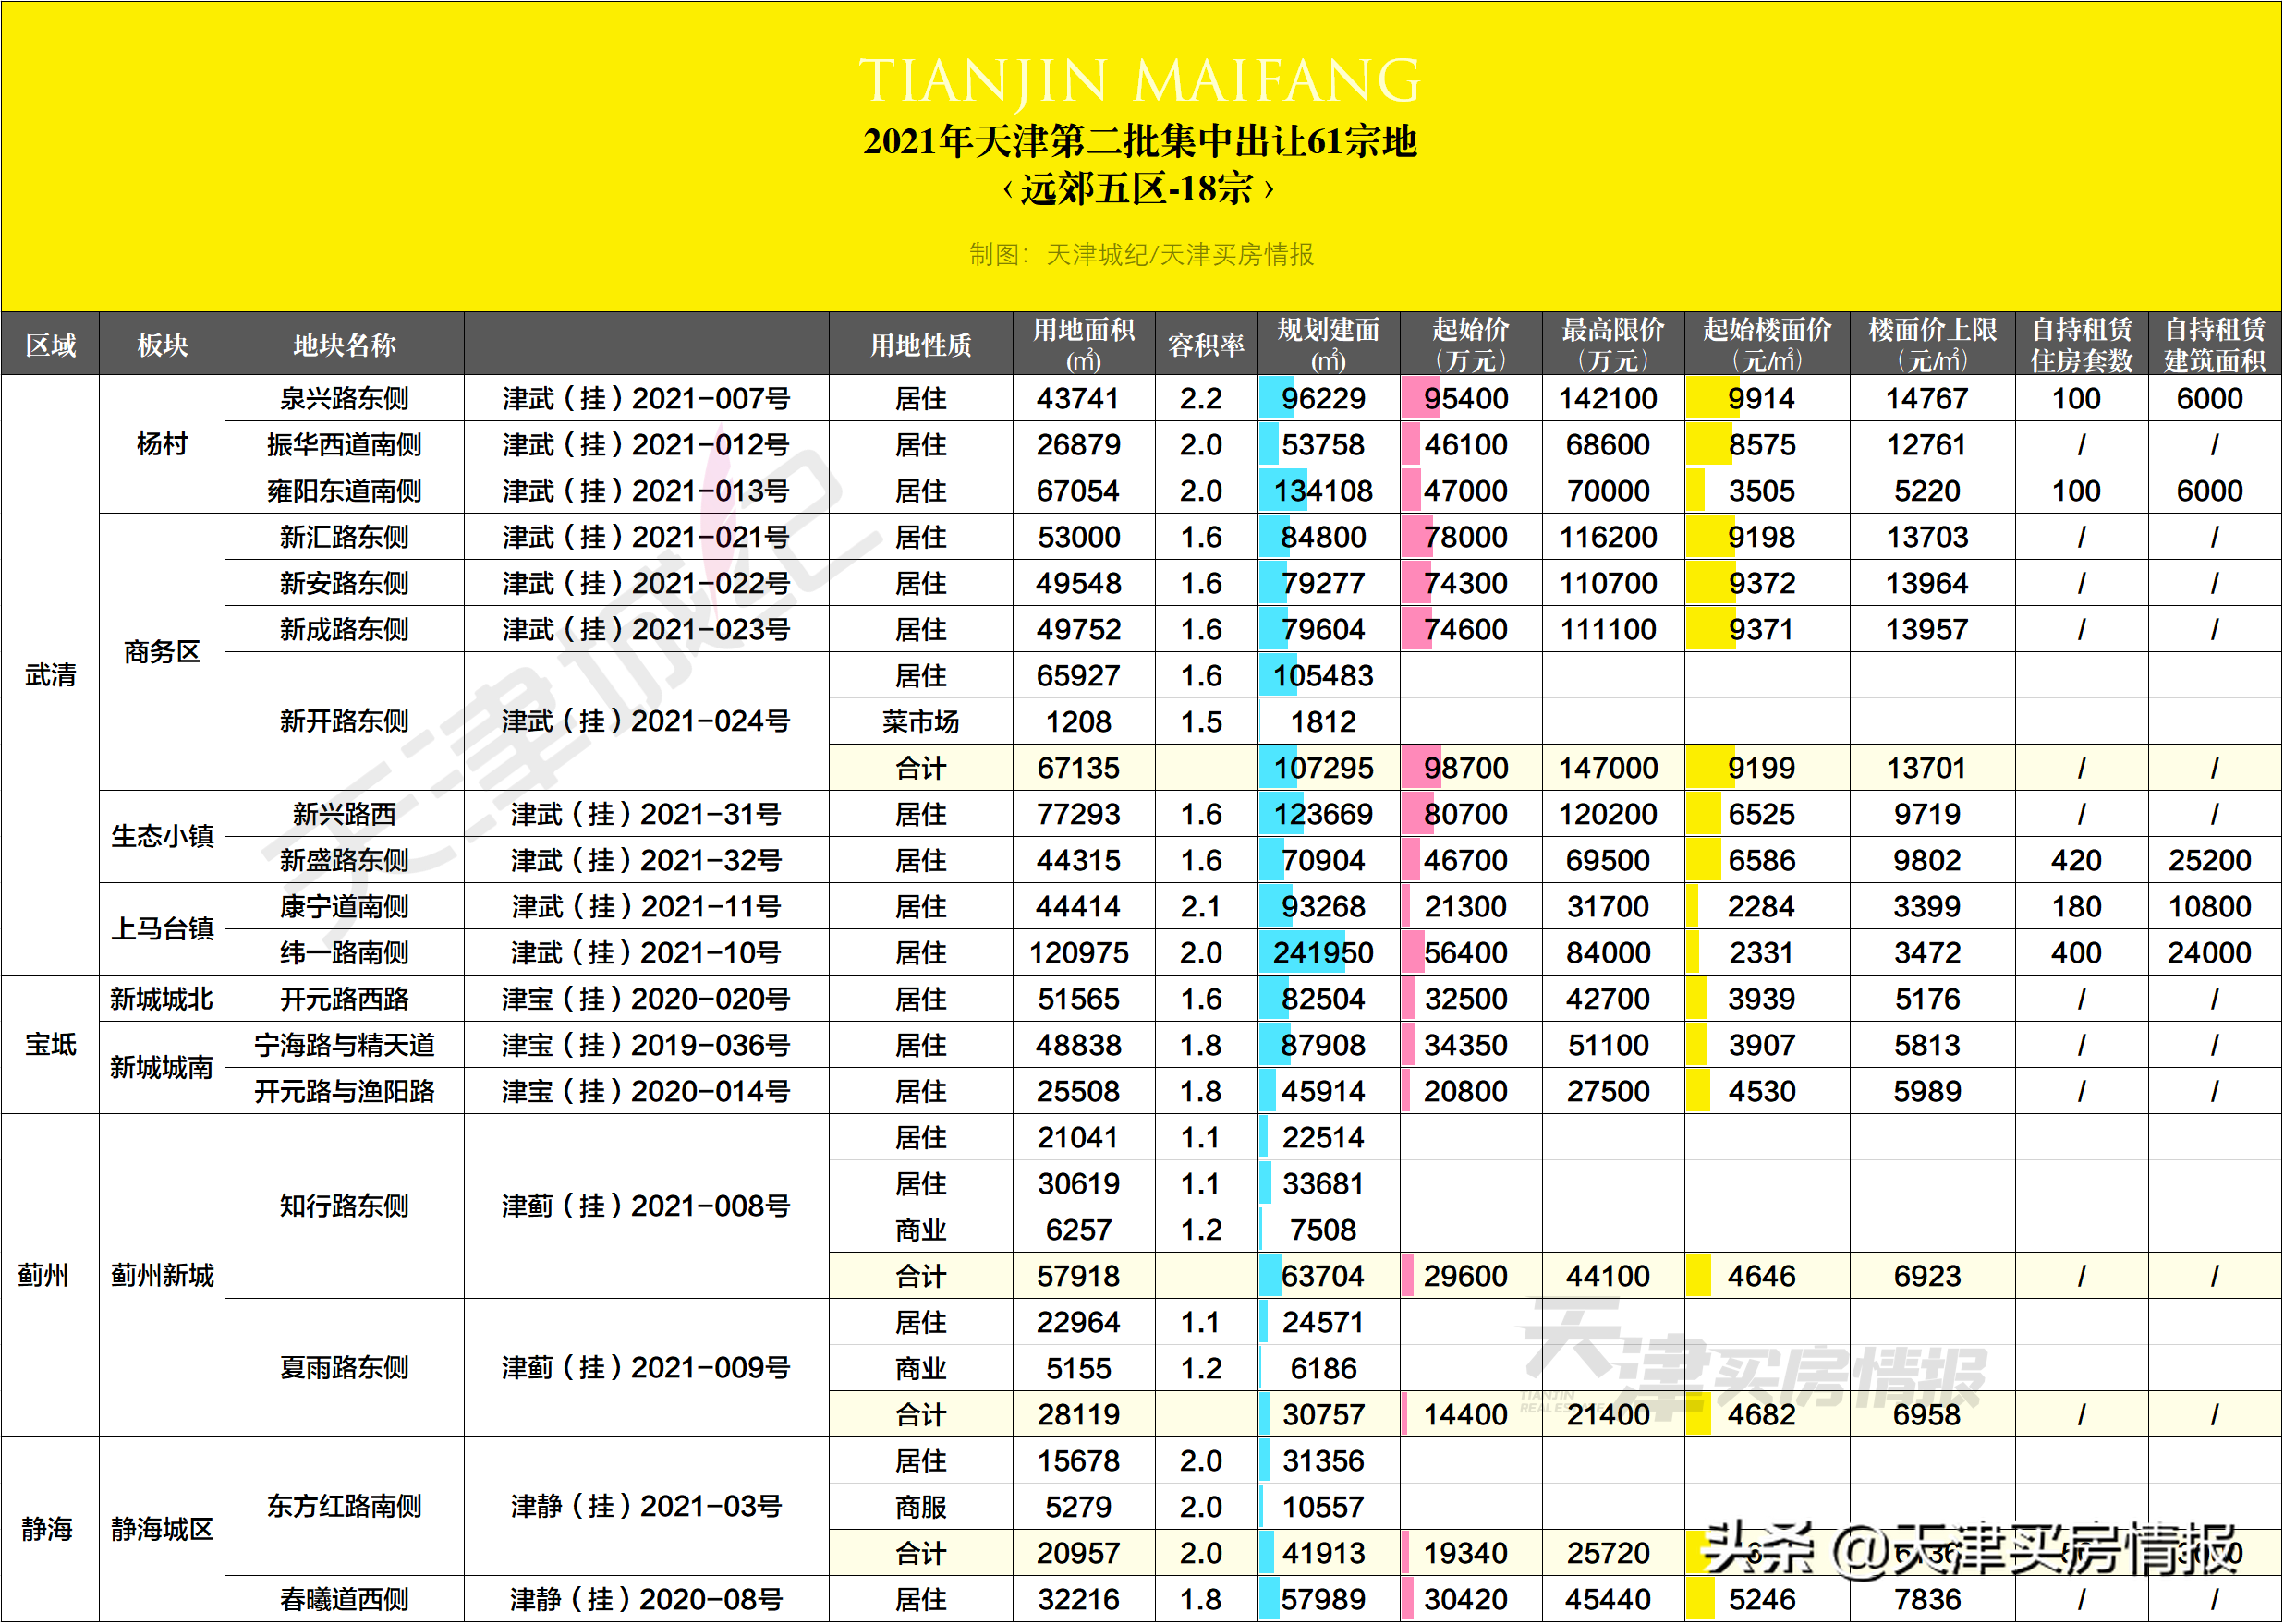Click the 津武（挂）2021-007号 code cell
This screenshot has height=1624, width=2284.
pos(645,398)
